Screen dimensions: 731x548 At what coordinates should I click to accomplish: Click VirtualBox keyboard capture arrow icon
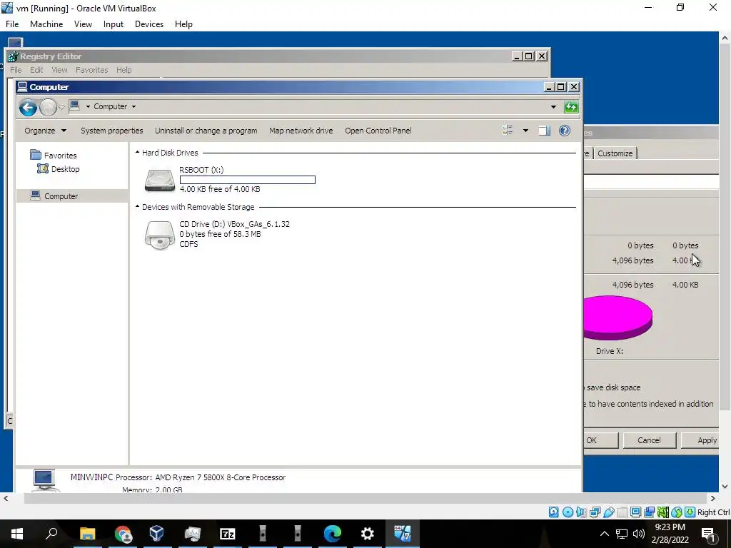[690, 512]
